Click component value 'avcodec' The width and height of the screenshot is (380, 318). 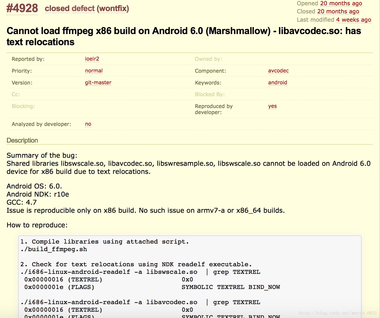point(278,71)
